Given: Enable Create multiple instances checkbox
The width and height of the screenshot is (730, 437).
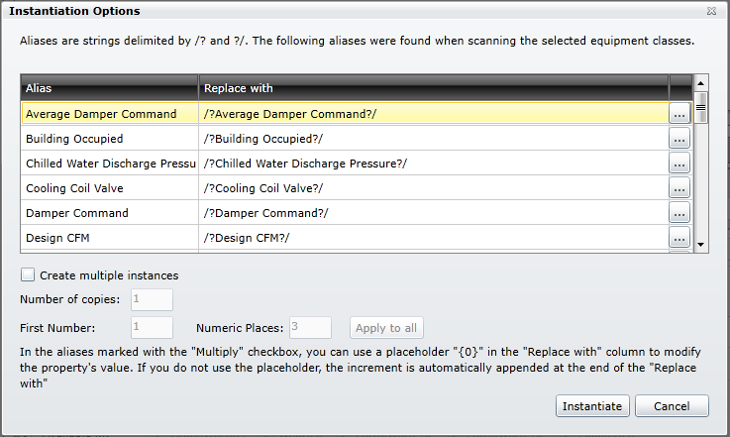Looking at the screenshot, I should coord(28,274).
